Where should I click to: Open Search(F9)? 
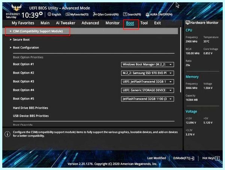click(132, 14)
